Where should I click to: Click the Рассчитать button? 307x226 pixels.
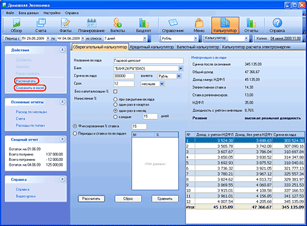pyautogui.click(x=91, y=198)
